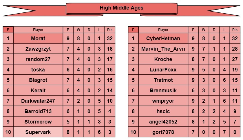The width and height of the screenshot is (243, 140).
Task: Choose Darkwater247 in the standings
Action: pos(38,101)
